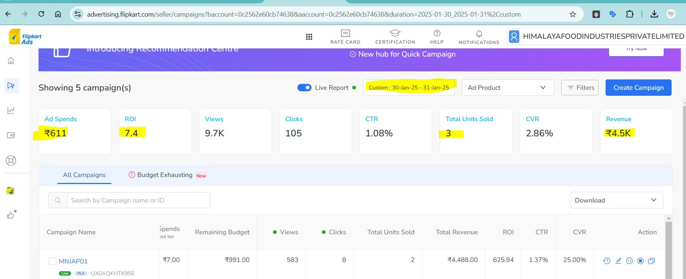The width and height of the screenshot is (686, 279).
Task: Click the campaign search magnifier icon
Action: (x=58, y=200)
